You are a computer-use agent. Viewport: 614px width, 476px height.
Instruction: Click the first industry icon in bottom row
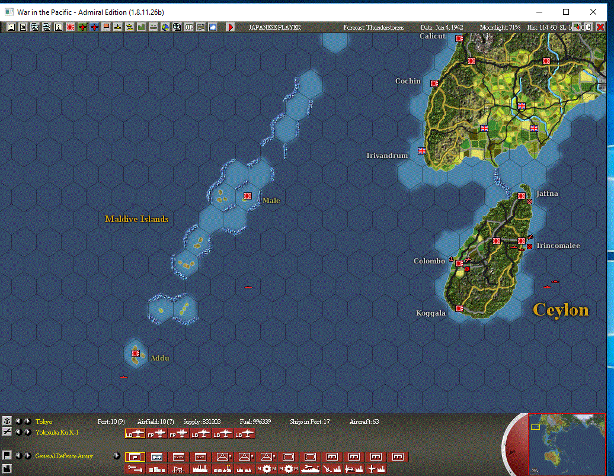point(135,468)
